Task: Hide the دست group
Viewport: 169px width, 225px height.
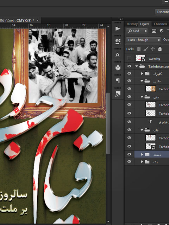Action: click(x=129, y=154)
